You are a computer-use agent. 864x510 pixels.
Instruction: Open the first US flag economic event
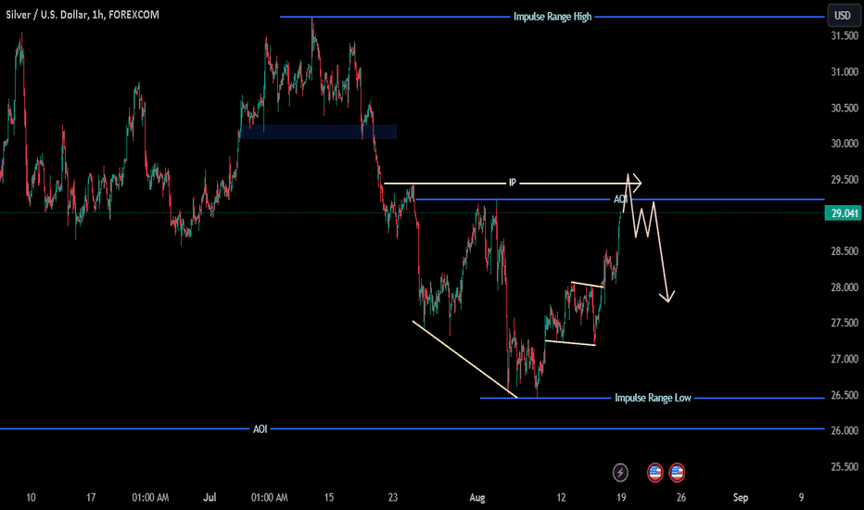pyautogui.click(x=654, y=473)
